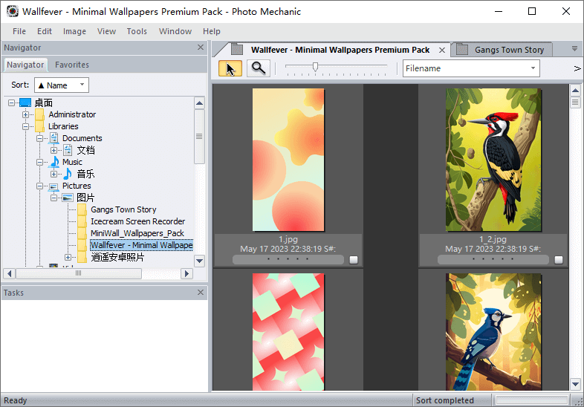Expand the Administrator folder node
The image size is (584, 407).
tap(26, 114)
